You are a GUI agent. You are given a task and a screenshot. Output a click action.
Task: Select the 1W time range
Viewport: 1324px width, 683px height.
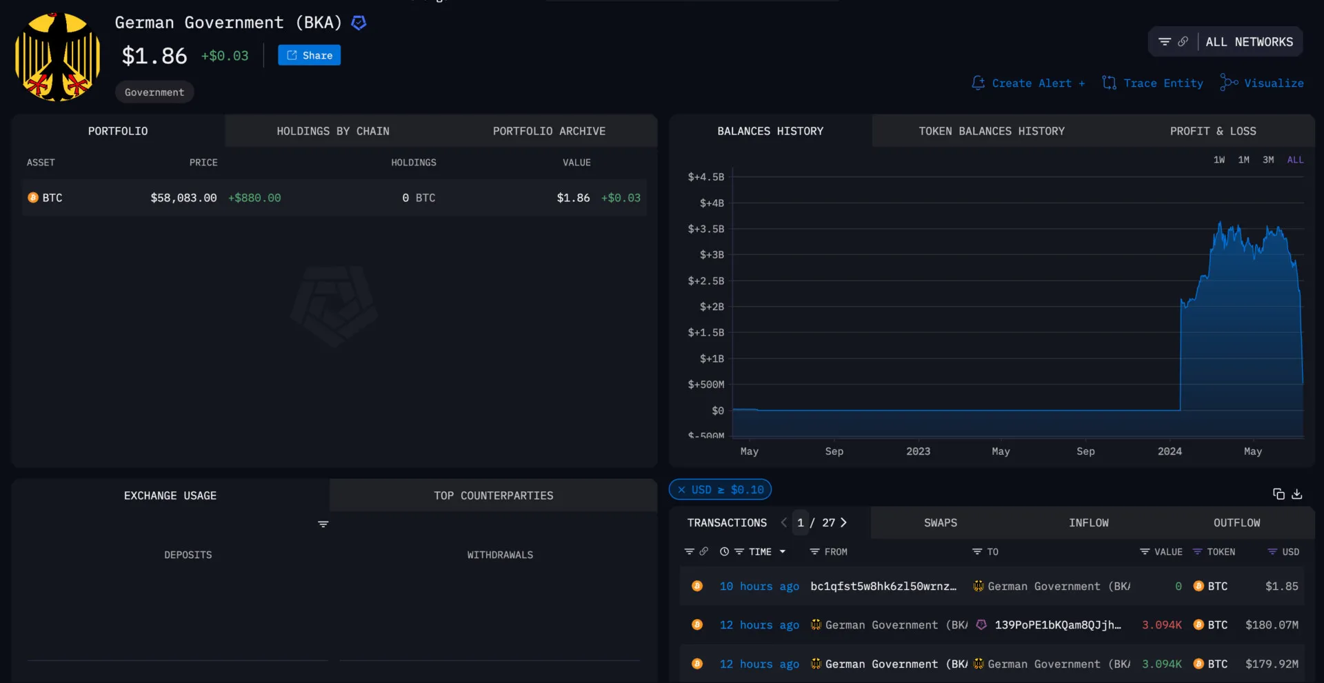coord(1219,160)
